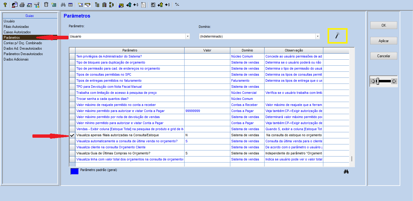Toggle checkmark on 'Visualiza apenas filiais autorizadas' row
Viewport: 413px width, 201px height.
coord(72,135)
